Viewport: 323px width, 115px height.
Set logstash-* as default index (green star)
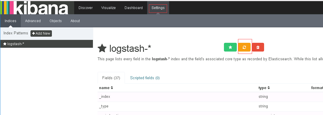tap(230, 47)
